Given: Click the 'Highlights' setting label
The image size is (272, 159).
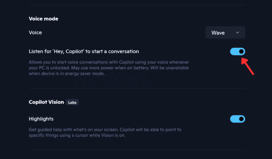Looking at the screenshot, I should tap(41, 119).
